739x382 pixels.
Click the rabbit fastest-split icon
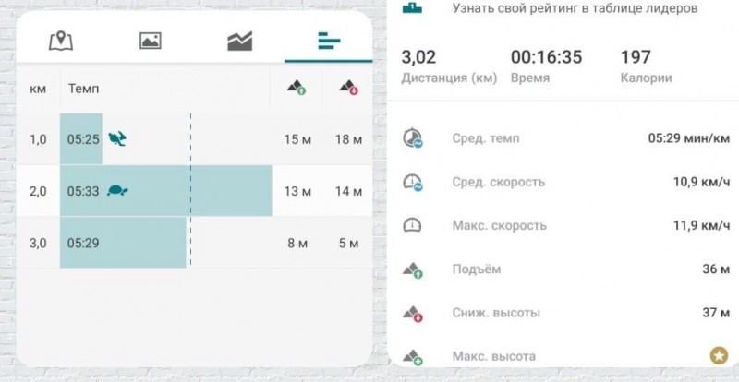[x=117, y=139]
